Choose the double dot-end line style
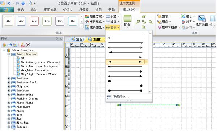This screenshot has width=217, height=132. 125,91
